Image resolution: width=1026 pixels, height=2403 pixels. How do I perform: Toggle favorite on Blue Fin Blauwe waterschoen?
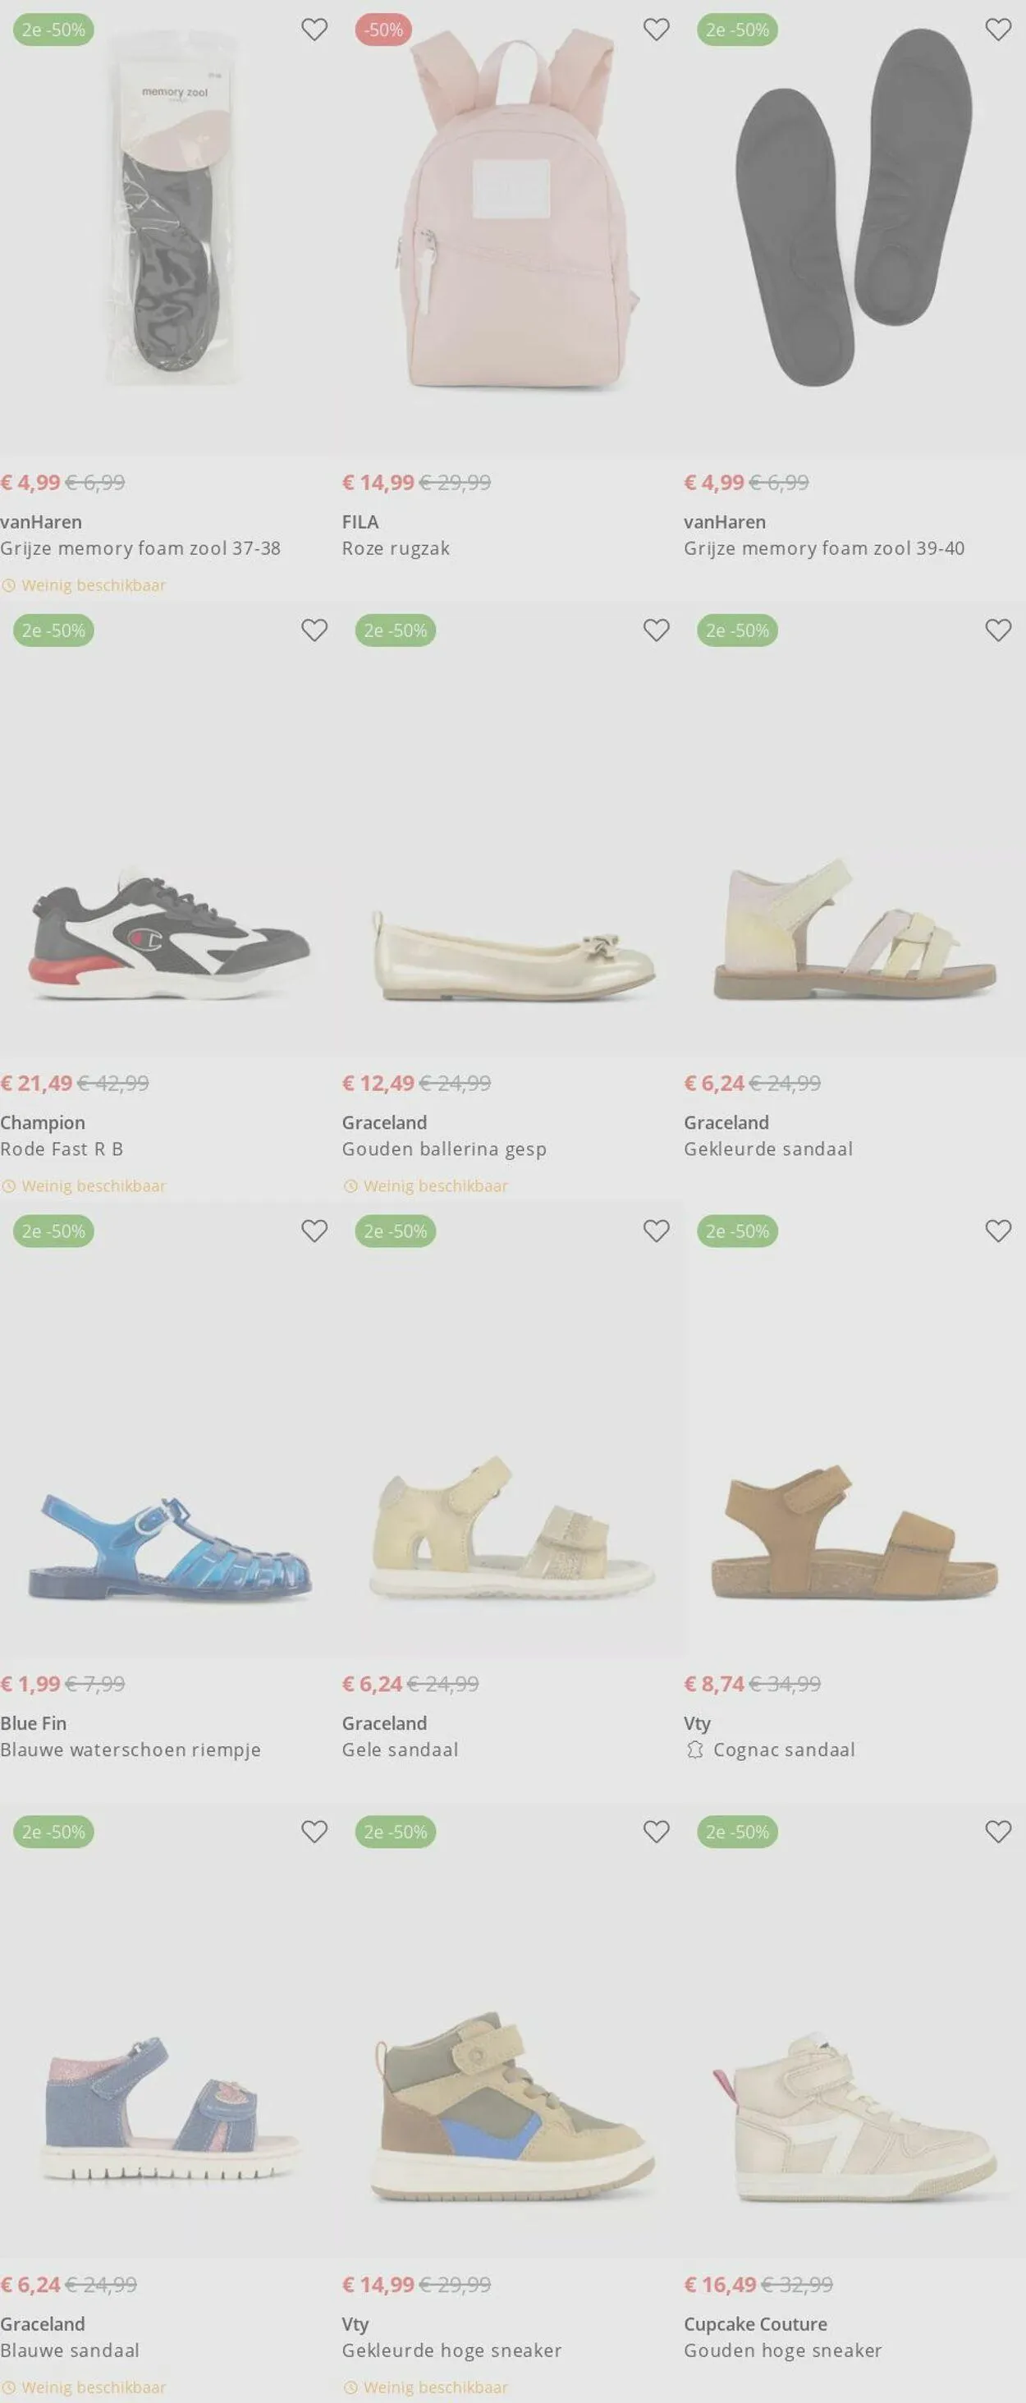click(x=314, y=1231)
